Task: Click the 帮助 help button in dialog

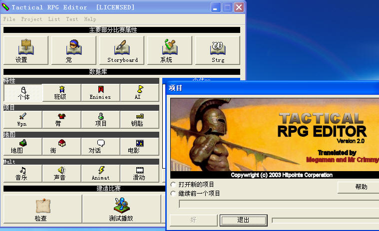Action: [x=358, y=187]
